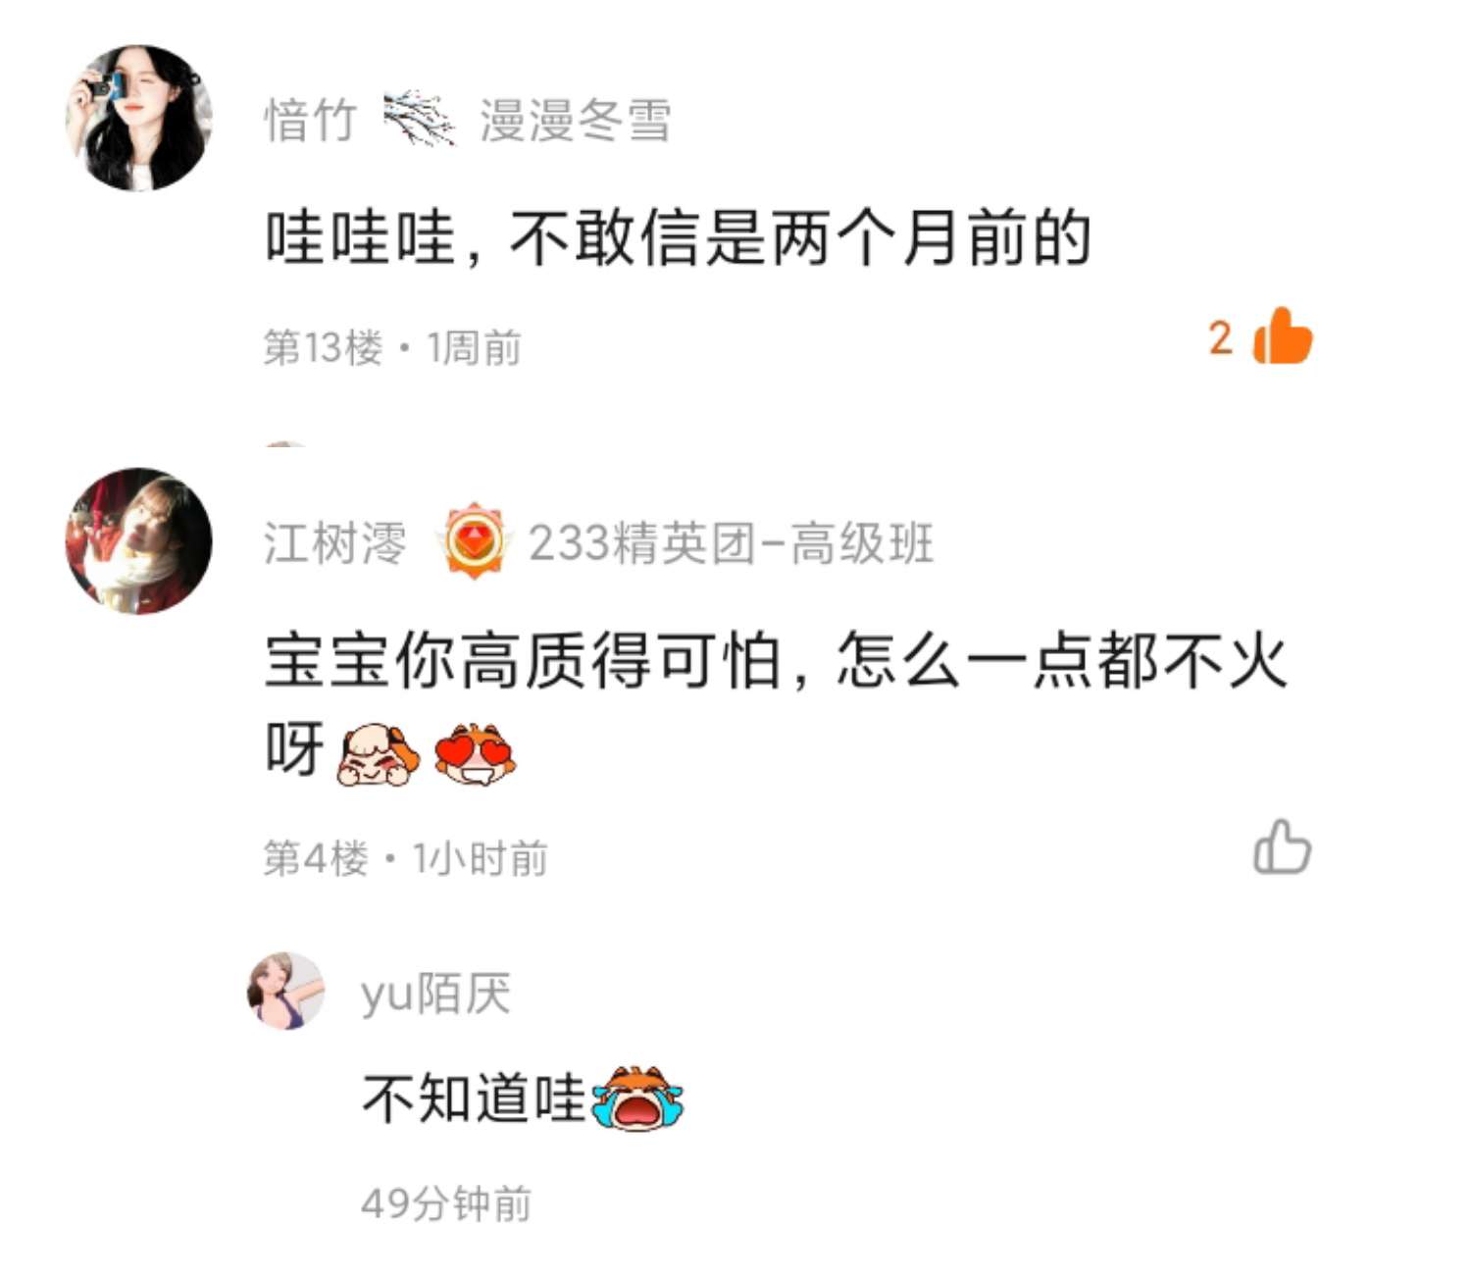1471x1277 pixels.
Task: Tap the username 江树澪
Action: pos(334,543)
